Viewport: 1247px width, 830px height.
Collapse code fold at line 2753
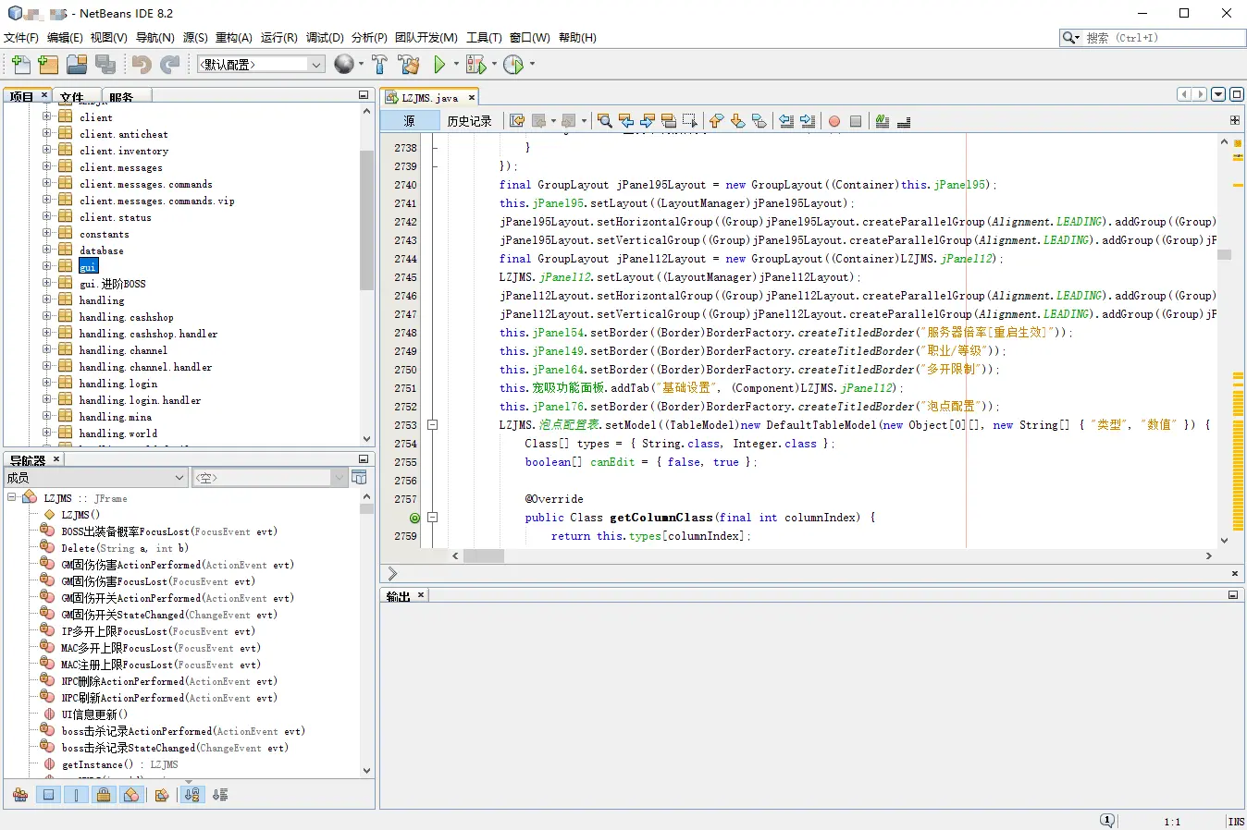(x=432, y=425)
